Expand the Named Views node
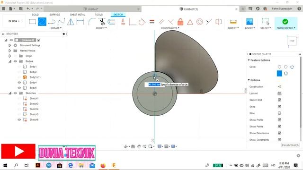Viewport: 303px width, 170px height. (9, 51)
